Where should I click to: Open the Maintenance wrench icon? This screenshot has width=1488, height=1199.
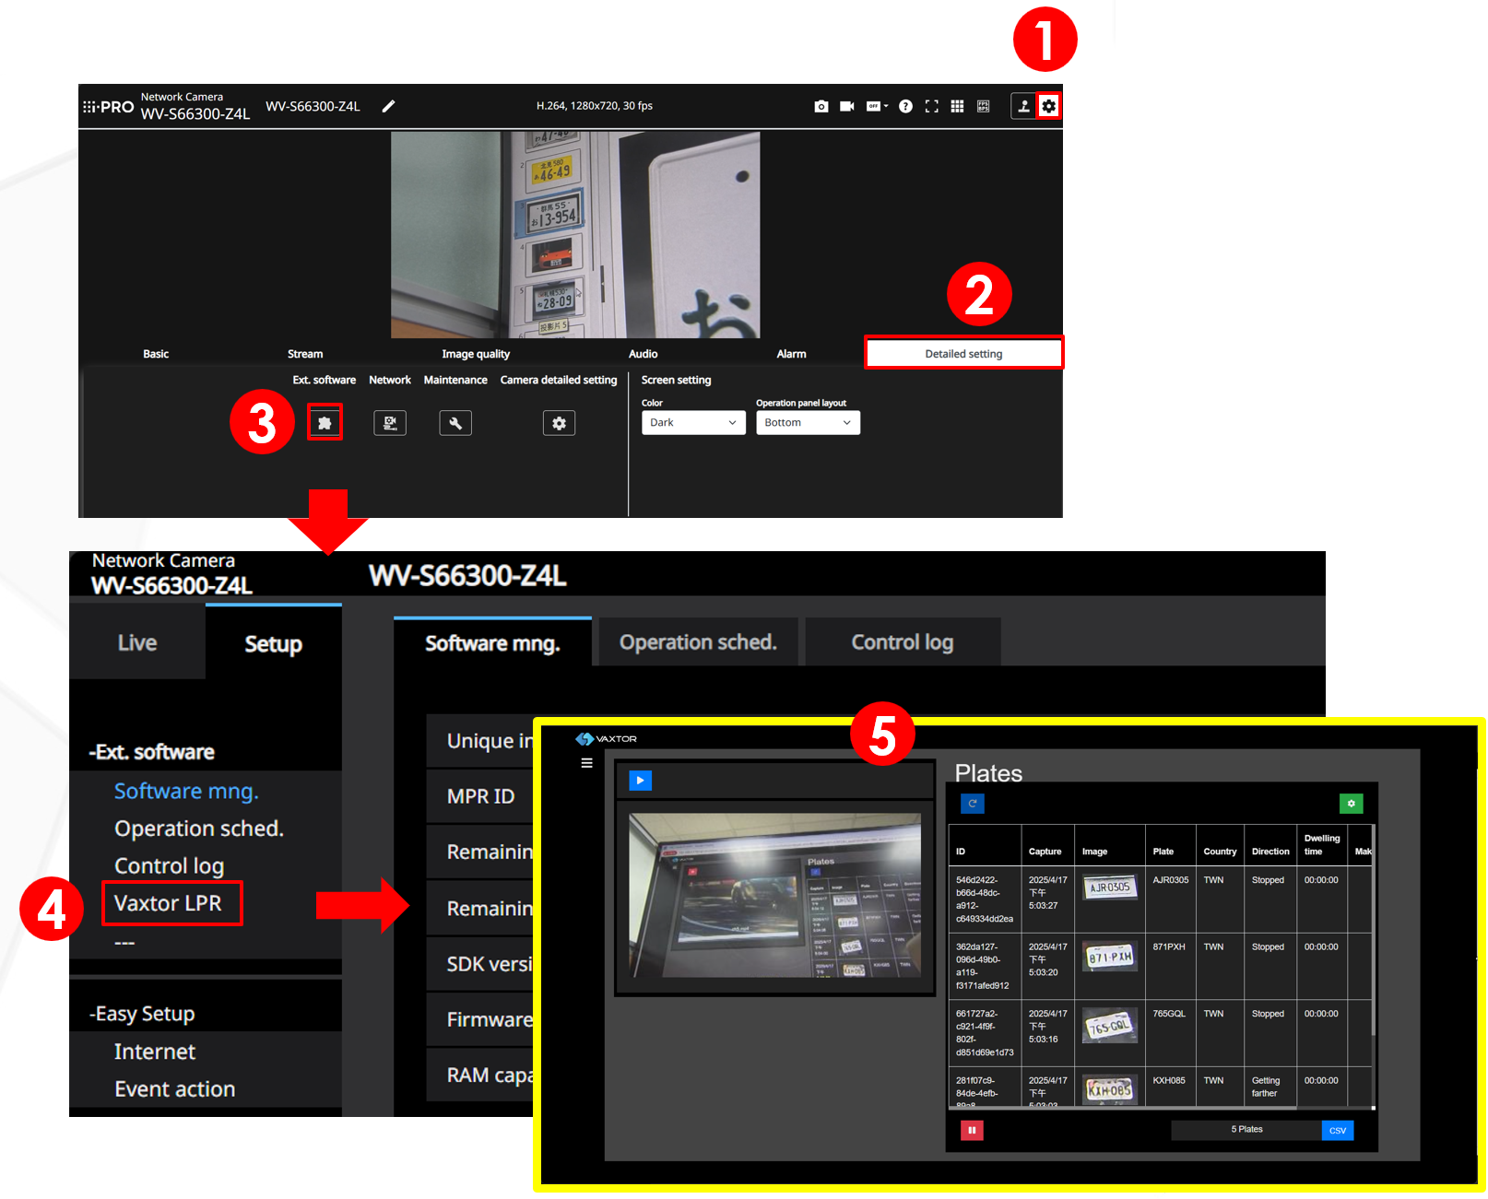[x=455, y=423]
